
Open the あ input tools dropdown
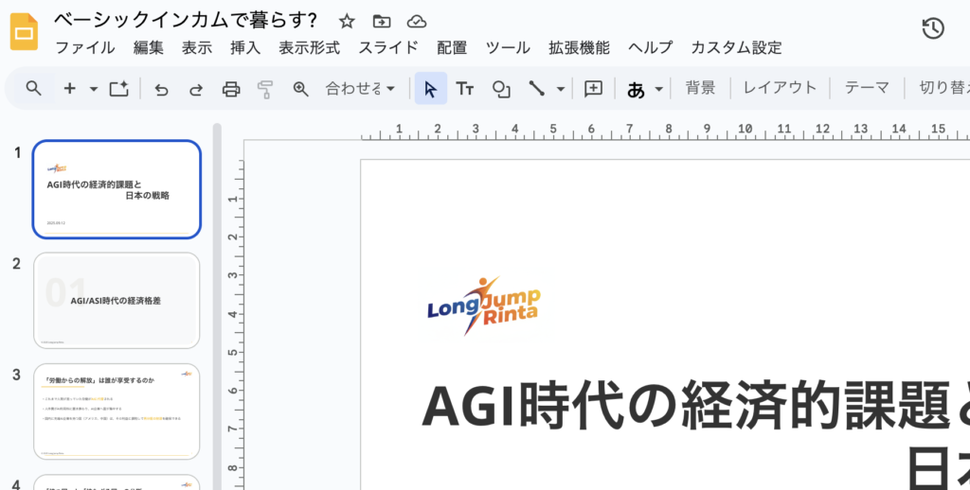pos(645,89)
